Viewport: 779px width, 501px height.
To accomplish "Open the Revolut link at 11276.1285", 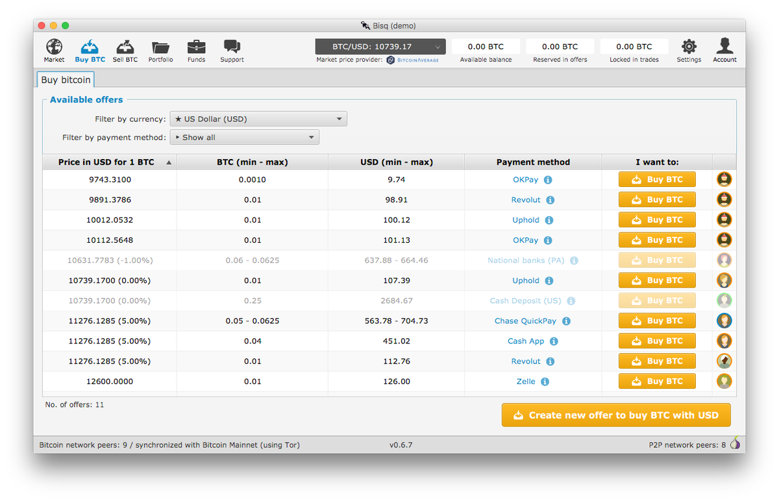I will [x=526, y=361].
